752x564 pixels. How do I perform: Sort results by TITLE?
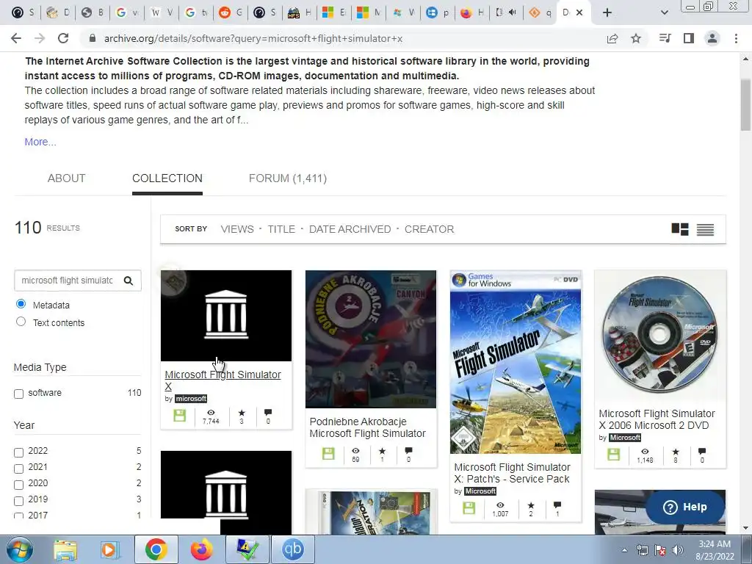pyautogui.click(x=281, y=229)
